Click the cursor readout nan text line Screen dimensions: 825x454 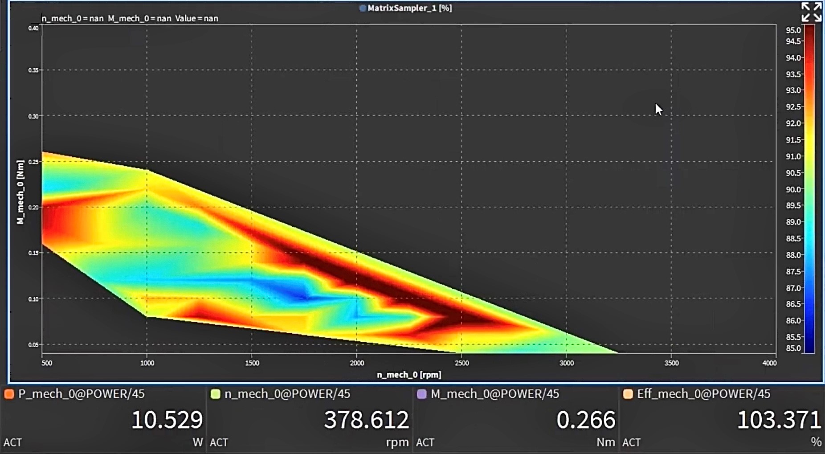(130, 18)
